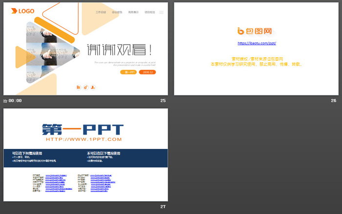342x214 pixels.
Task: Click the ibaotu.com/ppt hyperlink on slide 26
Action: [256, 43]
